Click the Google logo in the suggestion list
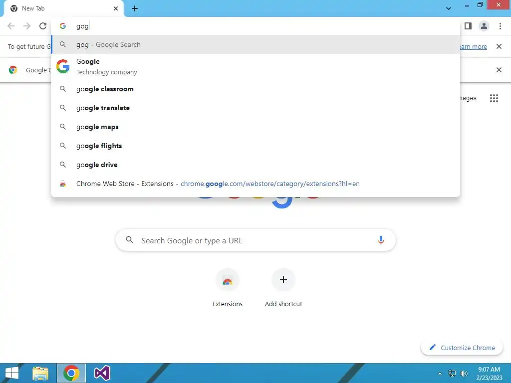 click(x=63, y=66)
